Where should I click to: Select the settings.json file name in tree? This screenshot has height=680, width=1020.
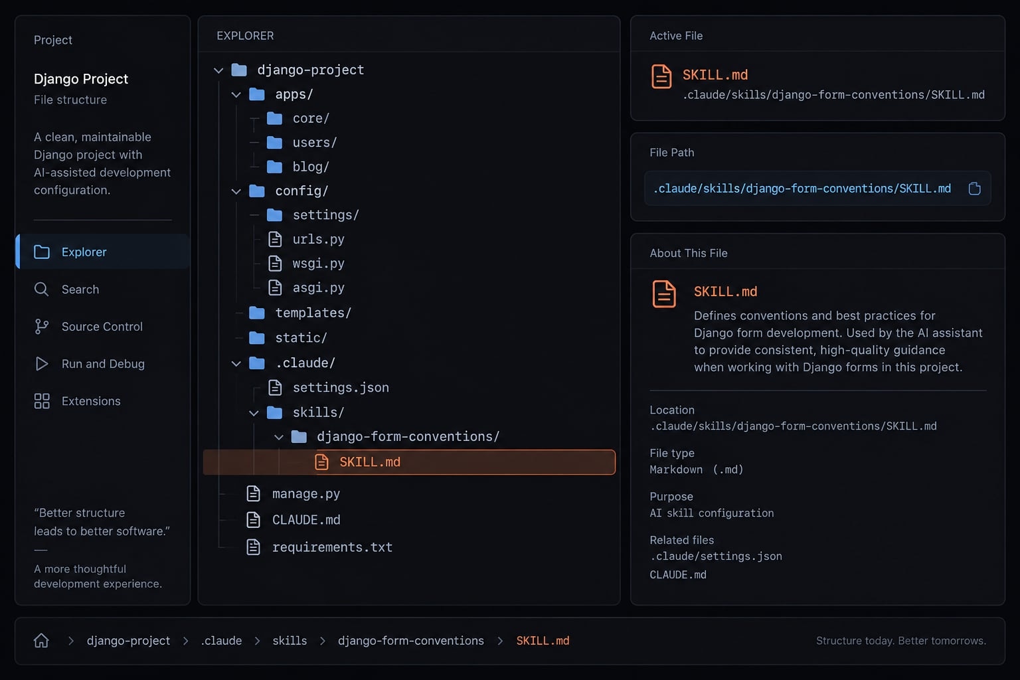tap(341, 387)
